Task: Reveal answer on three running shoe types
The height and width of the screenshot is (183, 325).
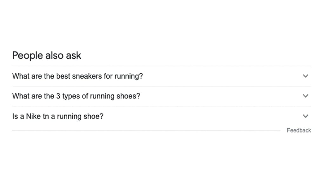Action: click(162, 96)
